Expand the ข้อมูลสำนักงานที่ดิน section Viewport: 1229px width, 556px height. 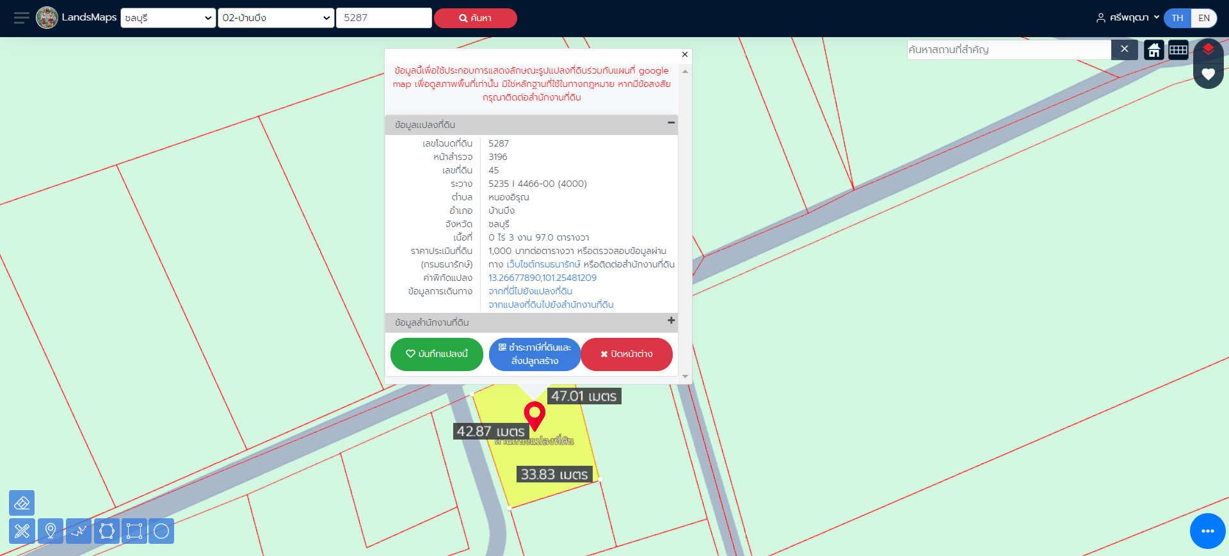[671, 321]
